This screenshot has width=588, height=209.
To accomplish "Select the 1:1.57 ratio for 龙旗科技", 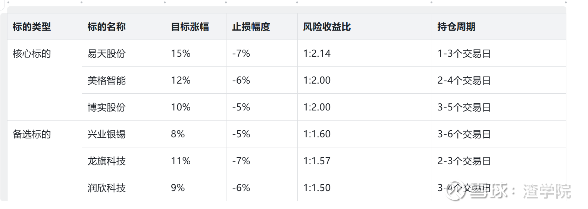I will (317, 161).
